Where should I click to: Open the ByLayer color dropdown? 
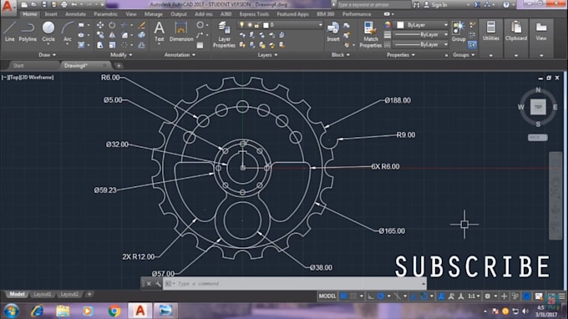(422, 25)
